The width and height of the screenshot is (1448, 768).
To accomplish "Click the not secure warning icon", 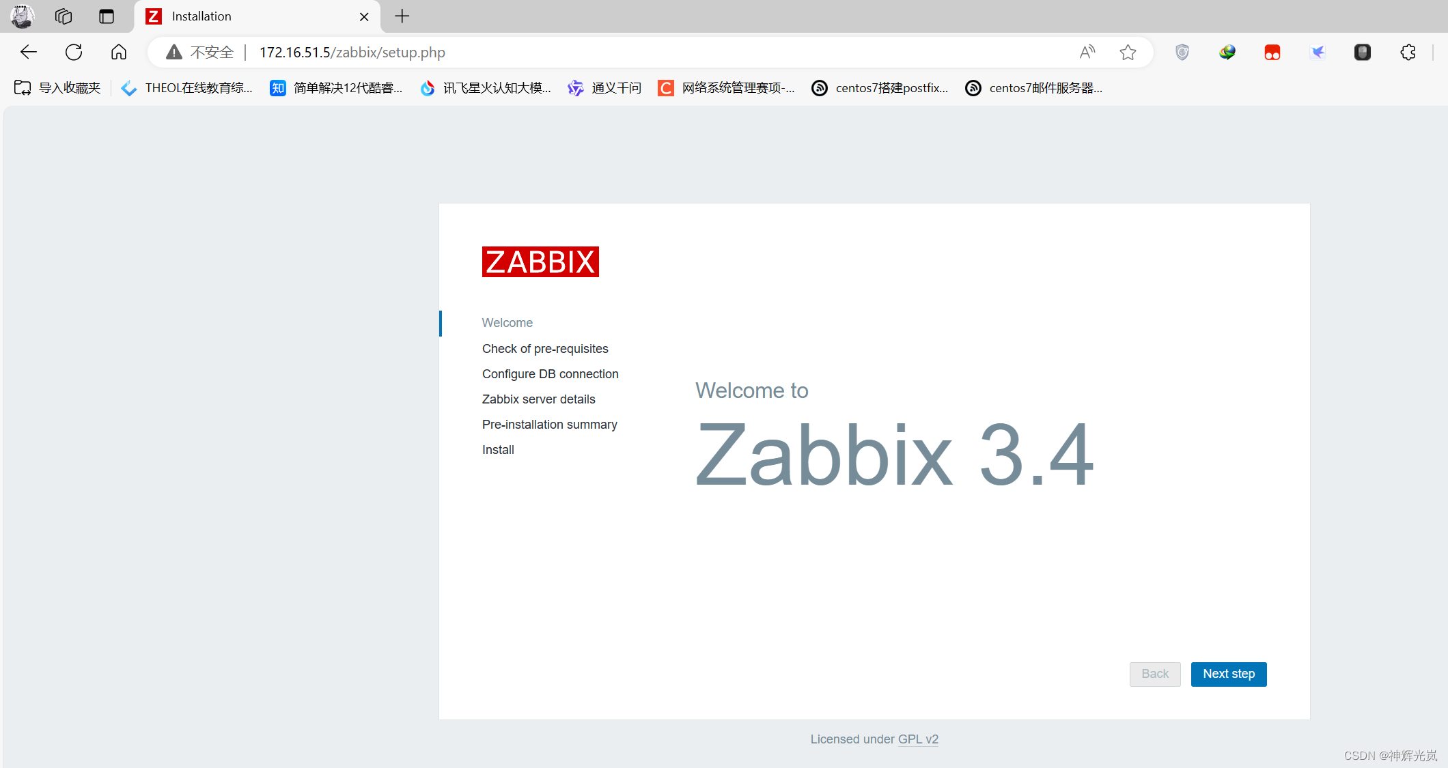I will [x=174, y=53].
